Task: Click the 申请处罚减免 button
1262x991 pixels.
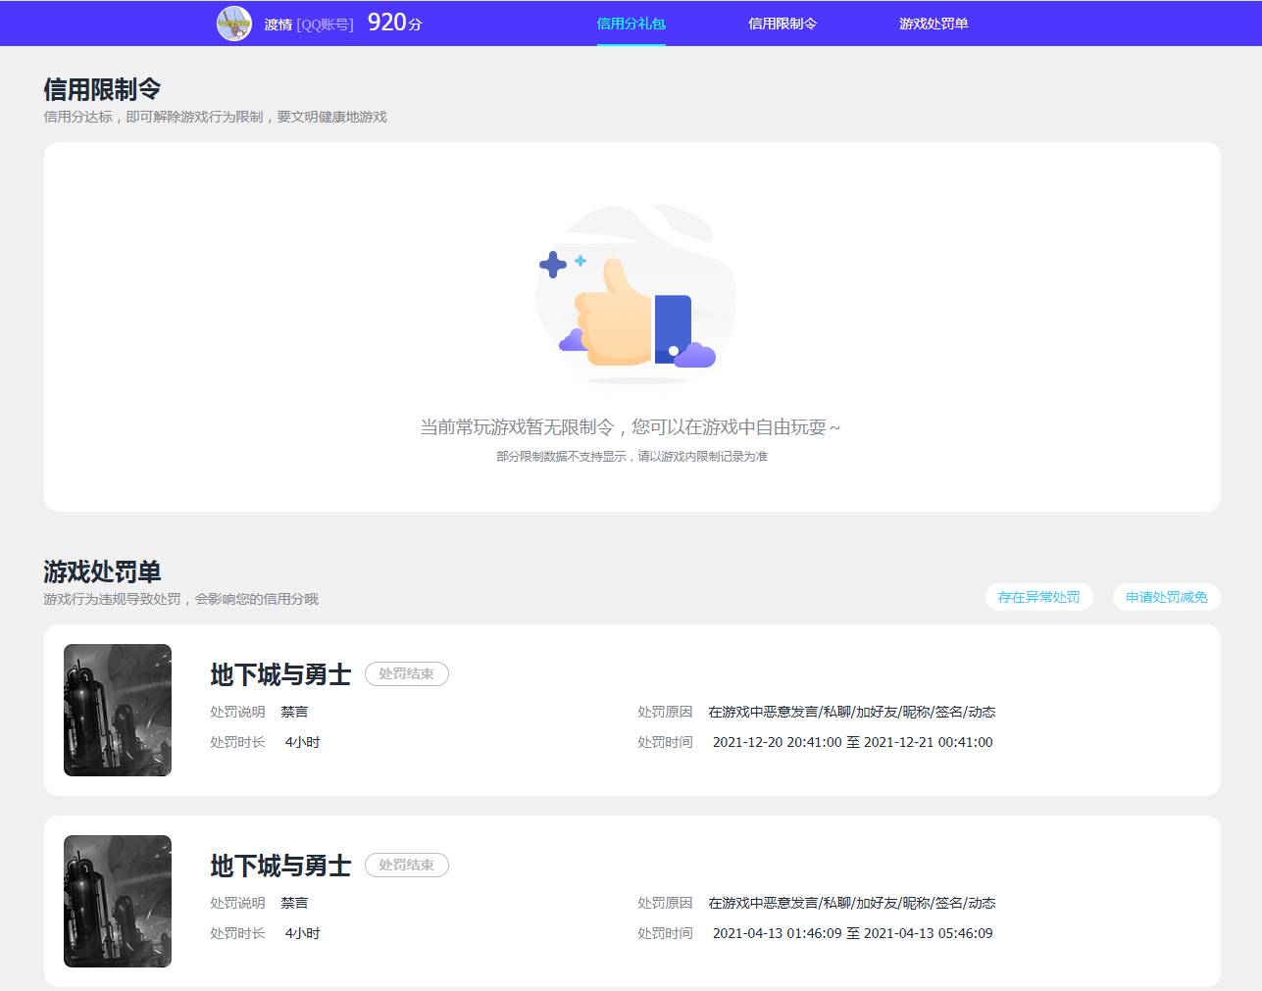Action: (1166, 597)
